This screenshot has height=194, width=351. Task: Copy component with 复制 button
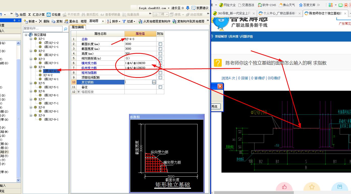[57, 21]
